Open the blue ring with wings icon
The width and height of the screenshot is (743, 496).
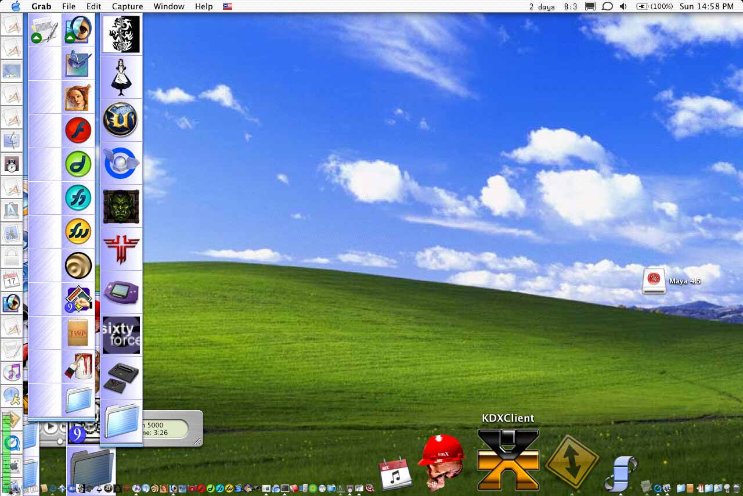pyautogui.click(x=121, y=163)
